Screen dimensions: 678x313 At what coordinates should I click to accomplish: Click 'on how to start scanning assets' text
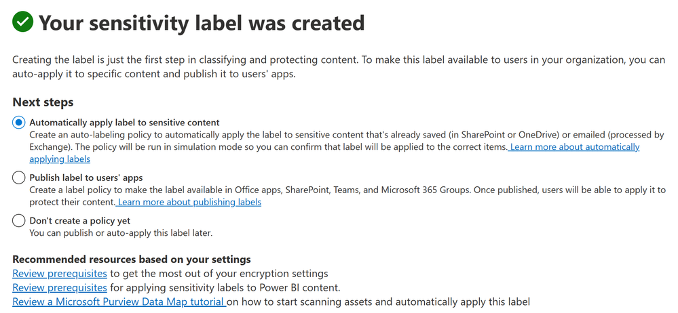(378, 301)
